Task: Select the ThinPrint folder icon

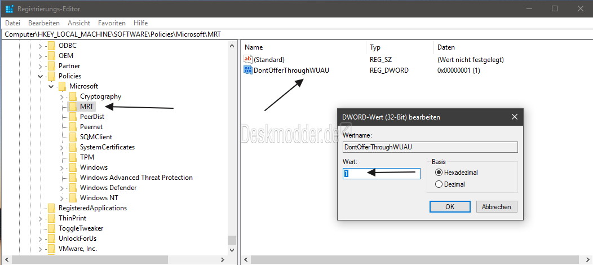Action: click(51, 218)
